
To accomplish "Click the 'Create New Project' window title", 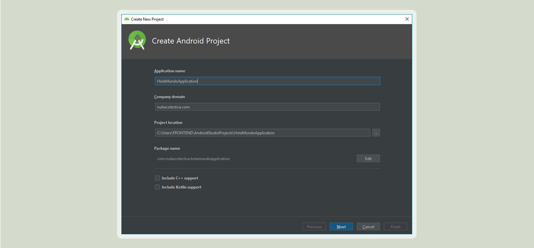I will (147, 19).
